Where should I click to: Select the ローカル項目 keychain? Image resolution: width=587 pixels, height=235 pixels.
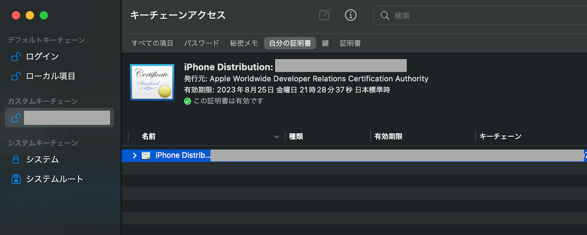coord(60,76)
